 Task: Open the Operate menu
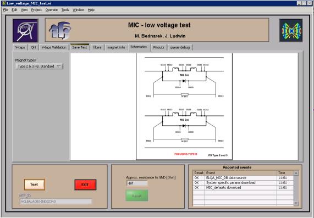coord(52,10)
